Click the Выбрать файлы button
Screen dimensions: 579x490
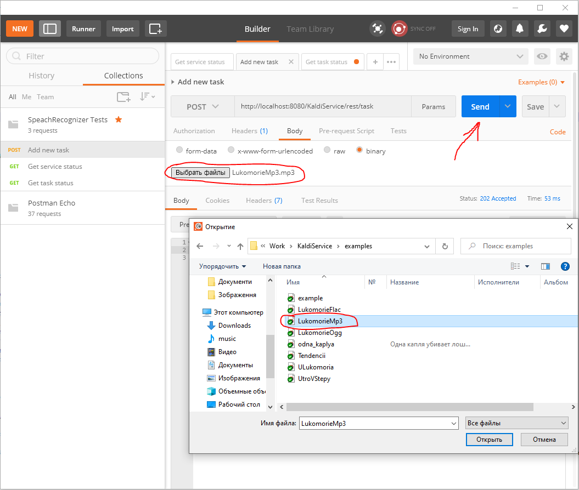[x=200, y=173]
